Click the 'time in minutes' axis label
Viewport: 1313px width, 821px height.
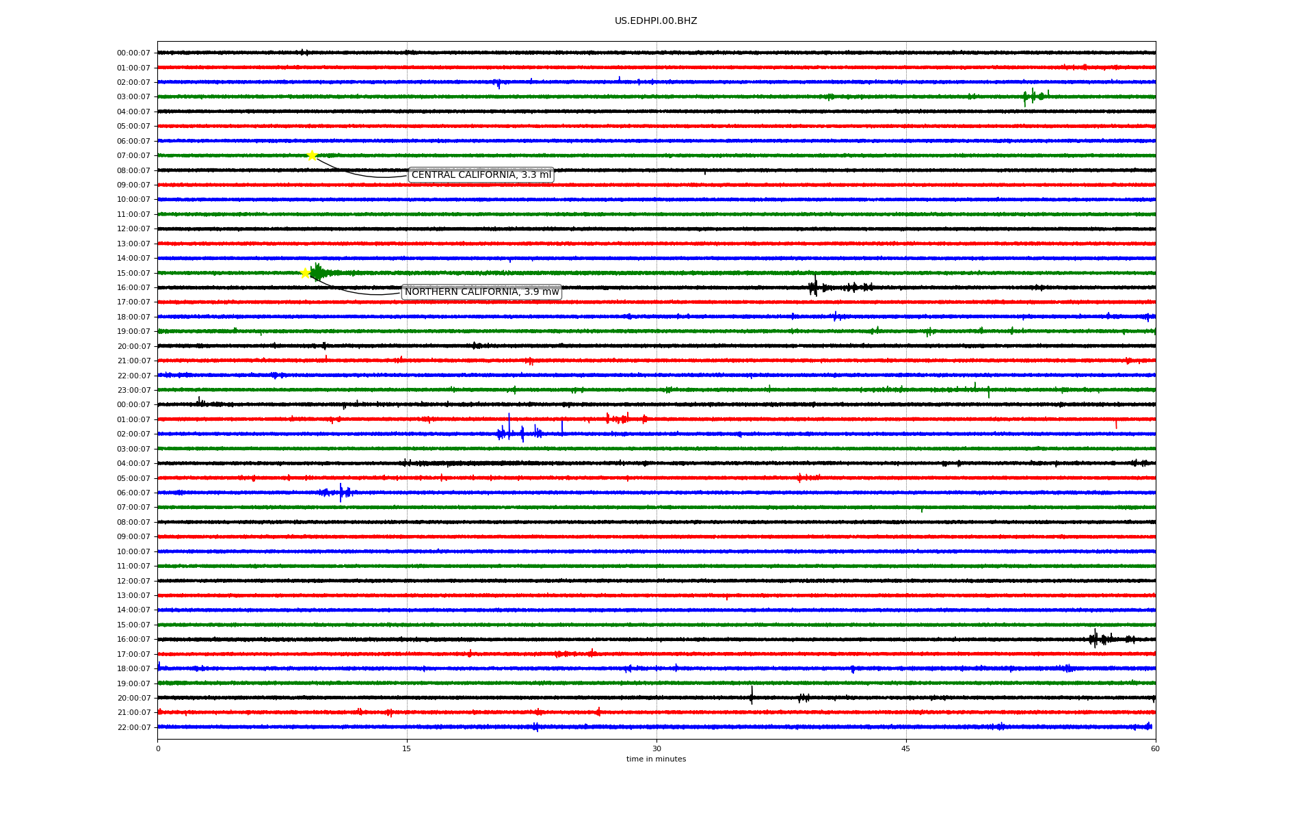655,759
